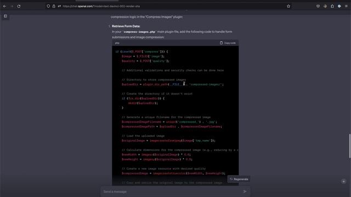This screenshot has height=197, width=351.
Task: Click the '// Directory to store compressed images' comment
Action: click(x=154, y=80)
